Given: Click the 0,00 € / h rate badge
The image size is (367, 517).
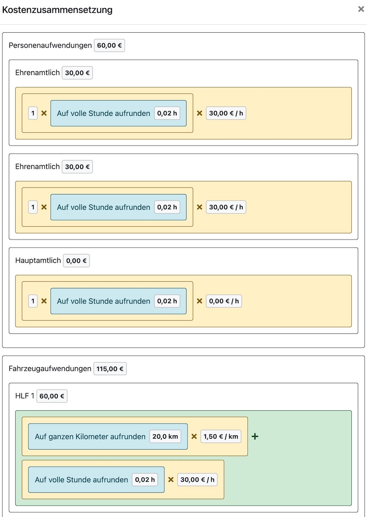Looking at the screenshot, I should [224, 301].
